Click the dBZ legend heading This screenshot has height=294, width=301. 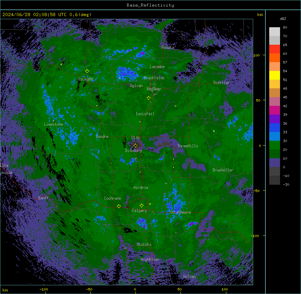(283, 19)
